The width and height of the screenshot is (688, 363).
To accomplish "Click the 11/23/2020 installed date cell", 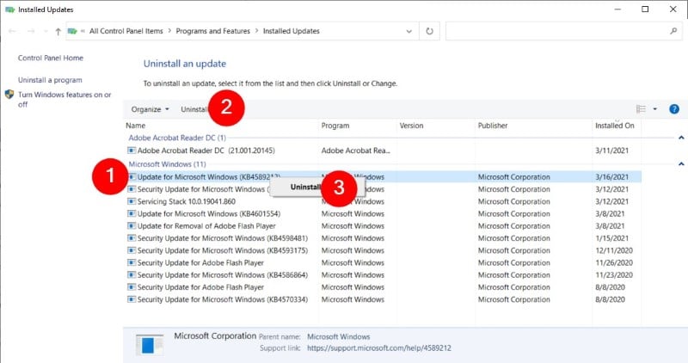I will [x=614, y=275].
